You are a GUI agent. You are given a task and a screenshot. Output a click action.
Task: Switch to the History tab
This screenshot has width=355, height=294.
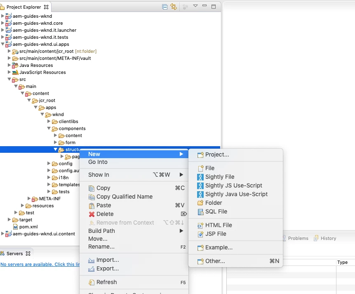point(325,238)
